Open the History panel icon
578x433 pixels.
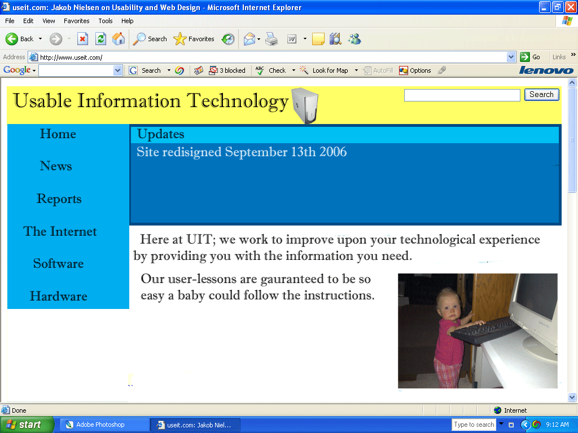pyautogui.click(x=228, y=39)
